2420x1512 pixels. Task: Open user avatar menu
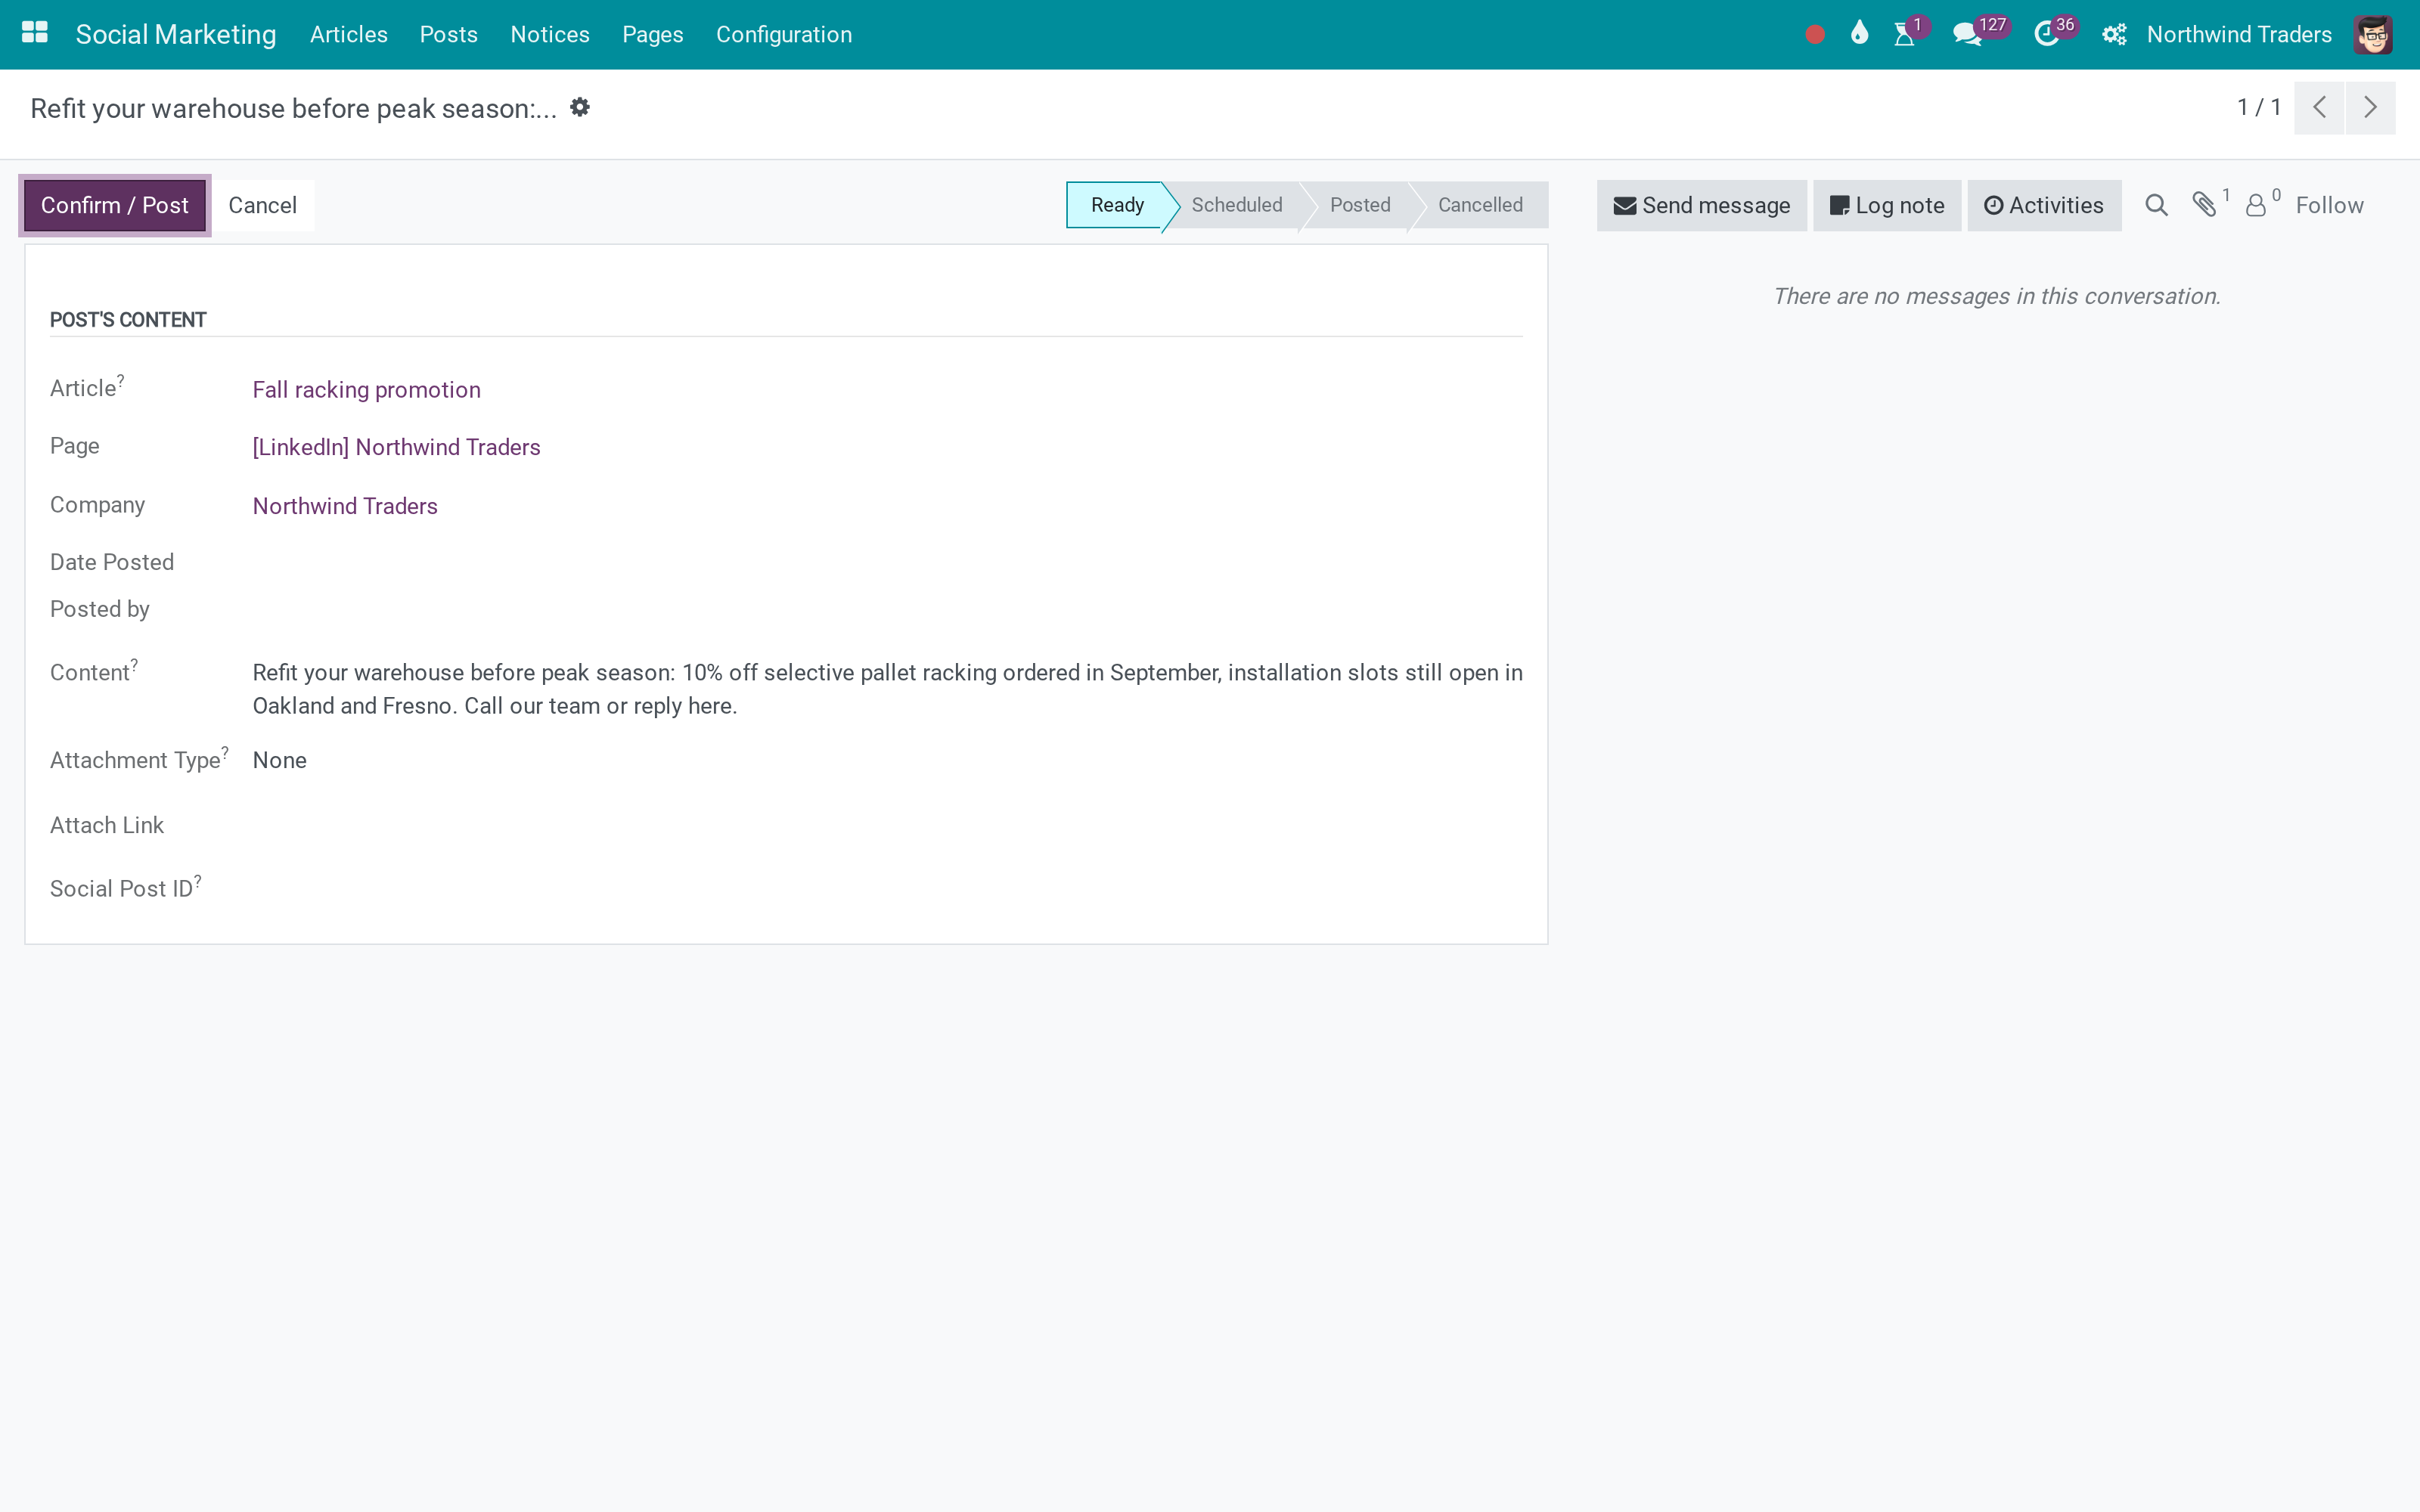point(2372,35)
